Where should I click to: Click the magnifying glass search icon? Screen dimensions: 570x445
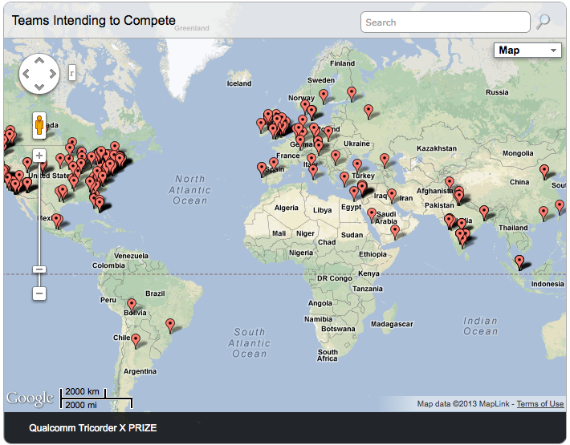543,22
